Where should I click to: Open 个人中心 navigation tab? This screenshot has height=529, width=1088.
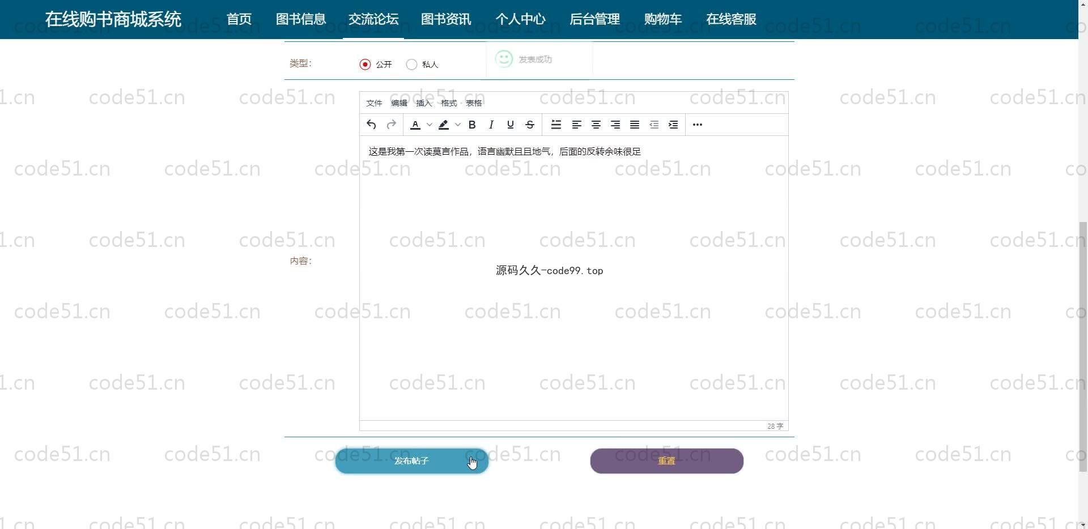520,19
